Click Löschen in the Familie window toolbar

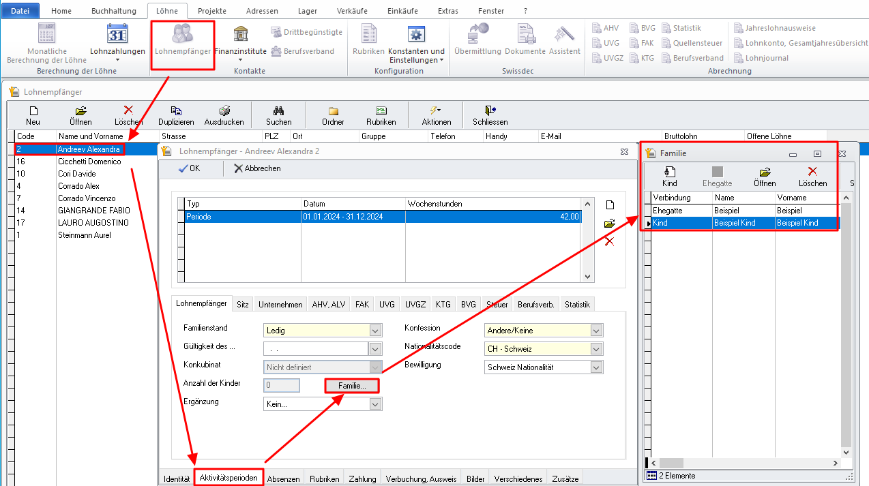[812, 177]
